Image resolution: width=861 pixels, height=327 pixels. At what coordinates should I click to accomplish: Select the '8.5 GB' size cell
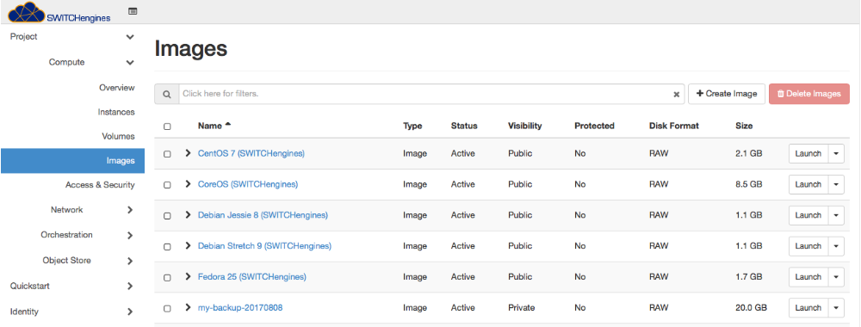749,184
